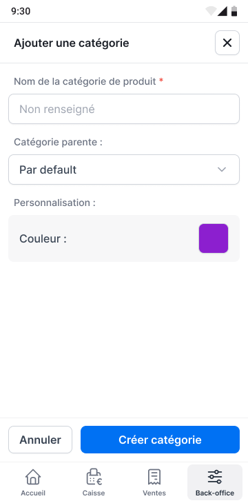Select the Back-office sliders icon
Screen dimensions: 248x503
click(215, 477)
